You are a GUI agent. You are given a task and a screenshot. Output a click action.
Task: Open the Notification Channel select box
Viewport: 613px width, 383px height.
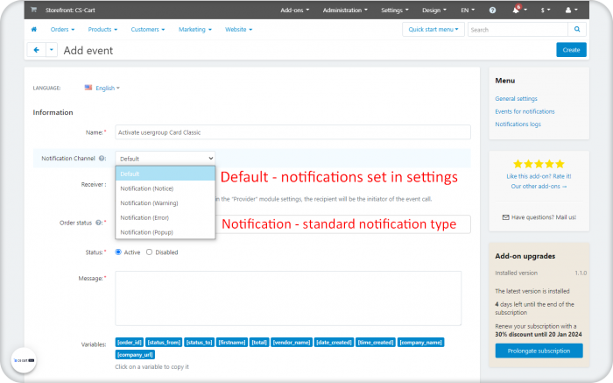click(165, 159)
